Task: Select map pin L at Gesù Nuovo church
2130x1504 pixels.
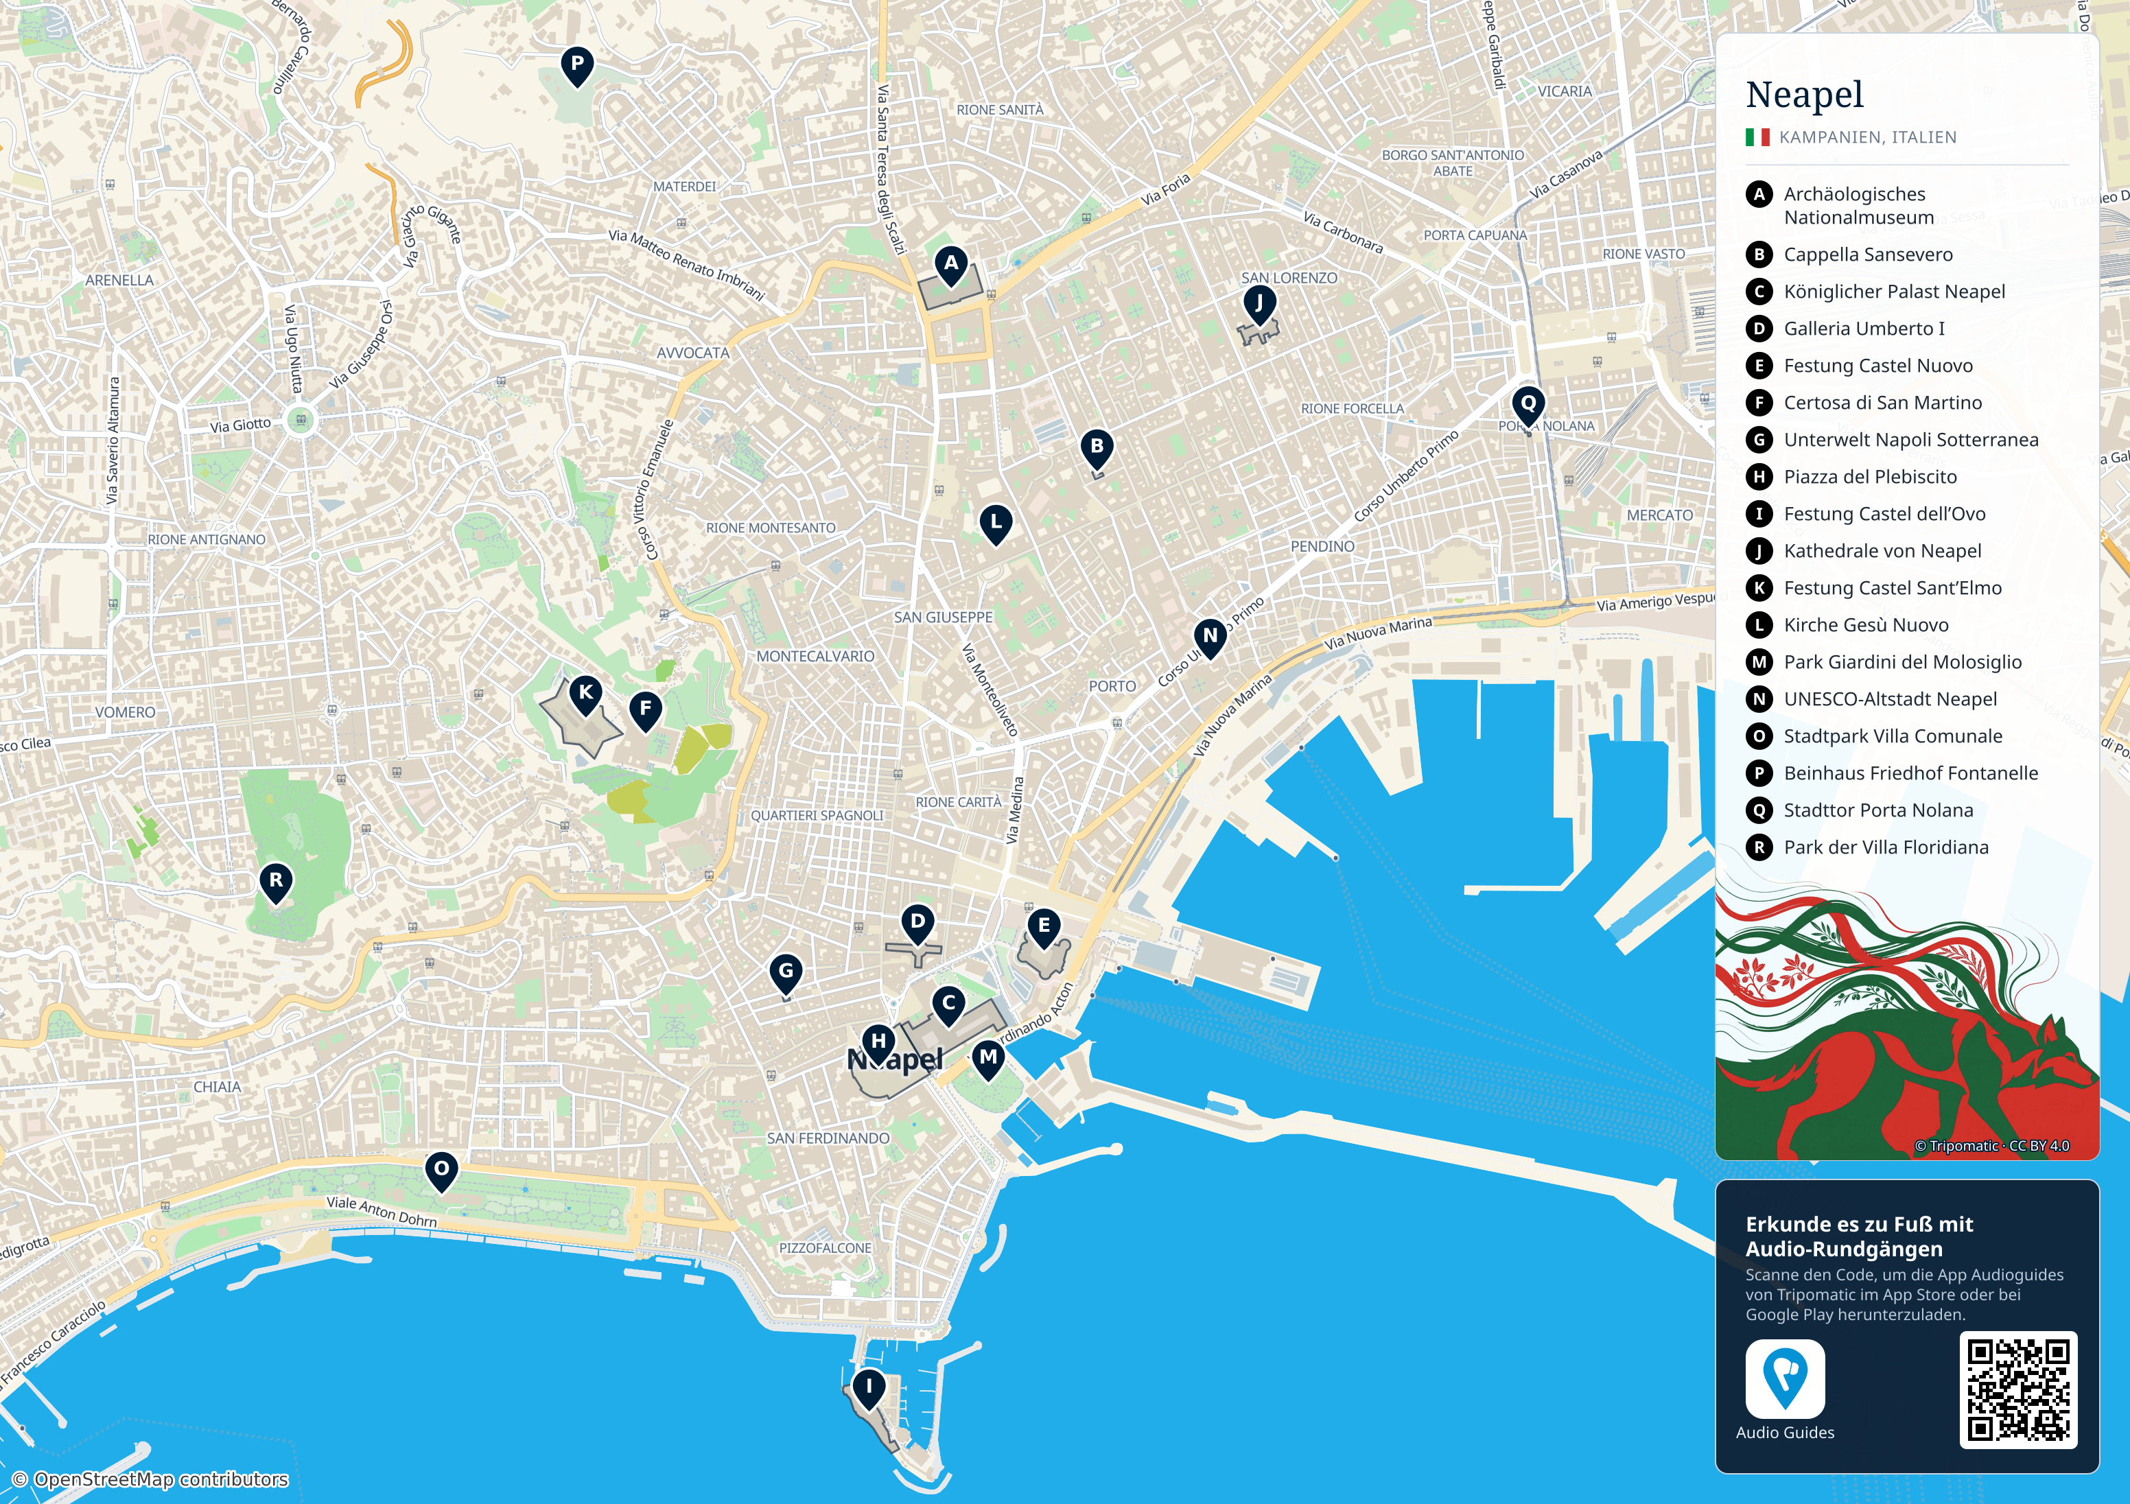Action: [x=996, y=524]
